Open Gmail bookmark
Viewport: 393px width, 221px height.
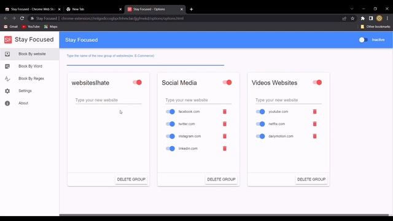tap(11, 26)
